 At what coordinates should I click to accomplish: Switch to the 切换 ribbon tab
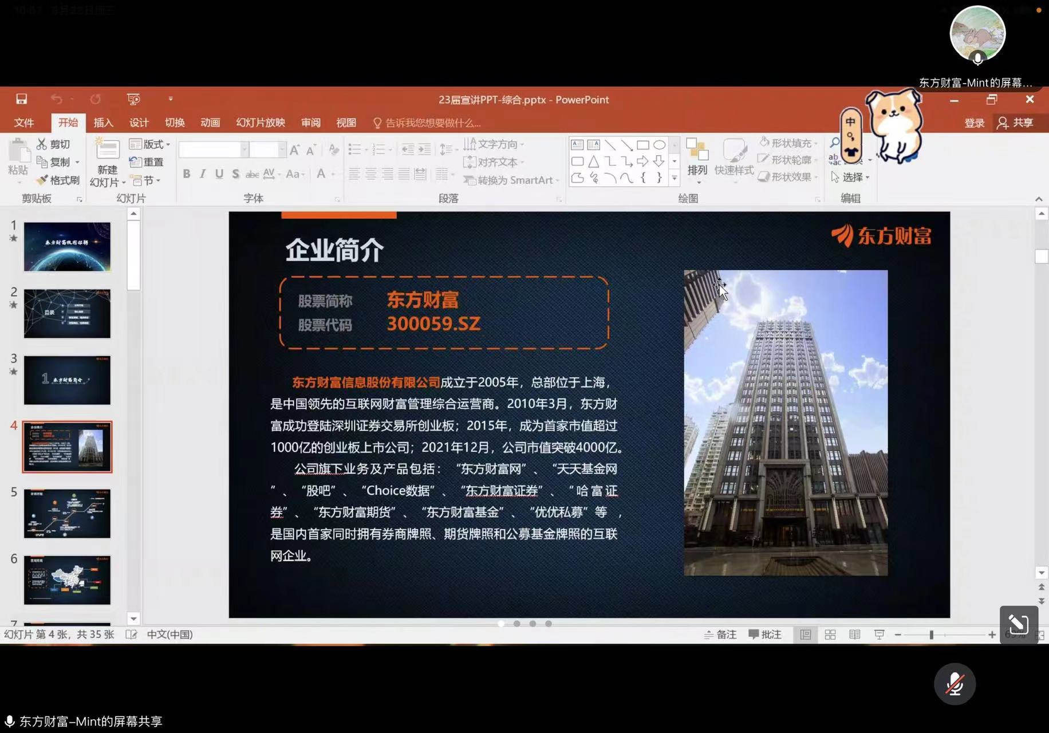[175, 123]
